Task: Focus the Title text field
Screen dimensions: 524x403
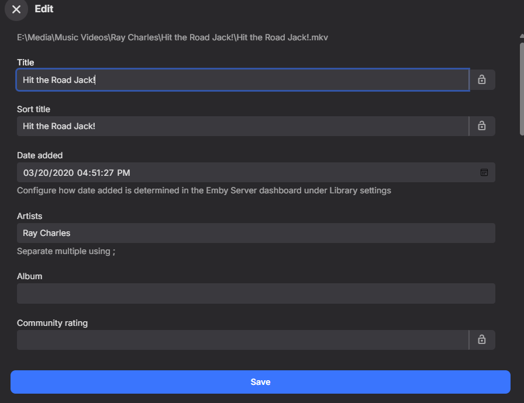Action: click(242, 80)
